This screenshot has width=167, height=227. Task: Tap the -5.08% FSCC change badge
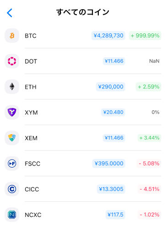pyautogui.click(x=149, y=163)
